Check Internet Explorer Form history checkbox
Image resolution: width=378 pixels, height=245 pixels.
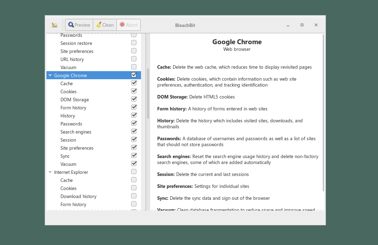coord(134,204)
